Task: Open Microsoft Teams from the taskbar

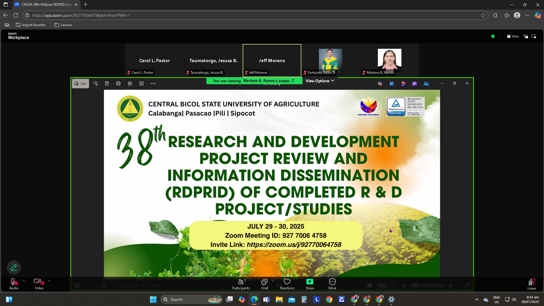Action: [266, 299]
